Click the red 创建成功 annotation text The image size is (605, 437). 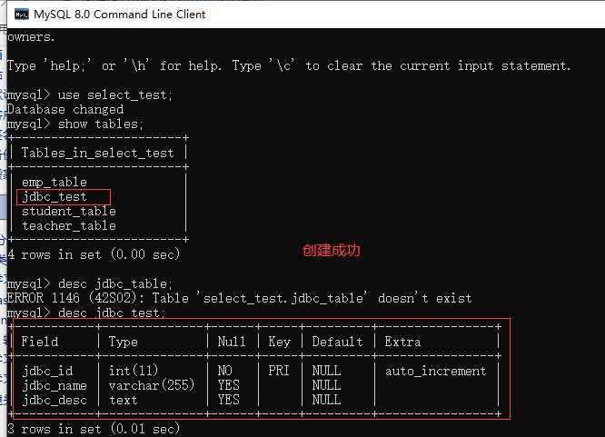tap(332, 251)
